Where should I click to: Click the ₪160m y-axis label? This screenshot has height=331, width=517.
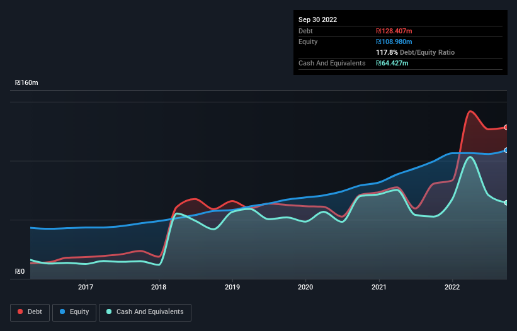click(x=26, y=82)
